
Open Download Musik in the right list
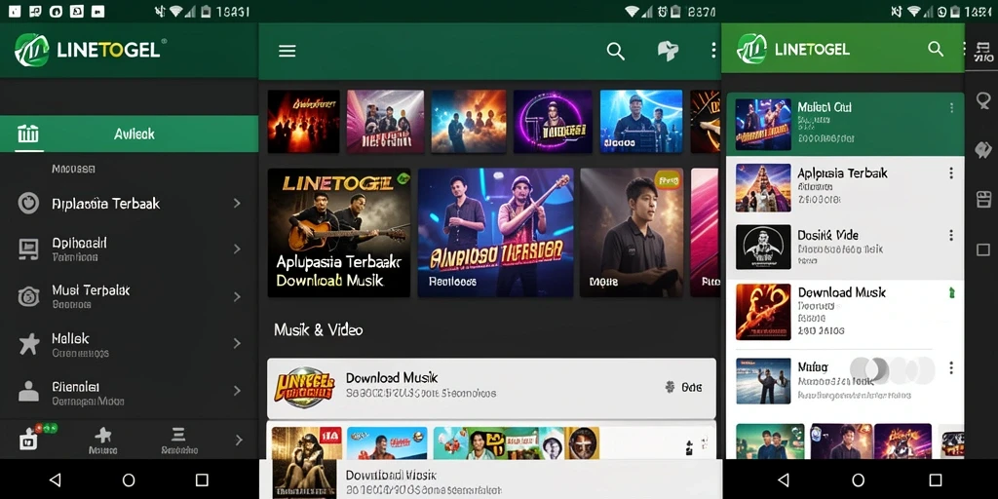pyautogui.click(x=845, y=311)
